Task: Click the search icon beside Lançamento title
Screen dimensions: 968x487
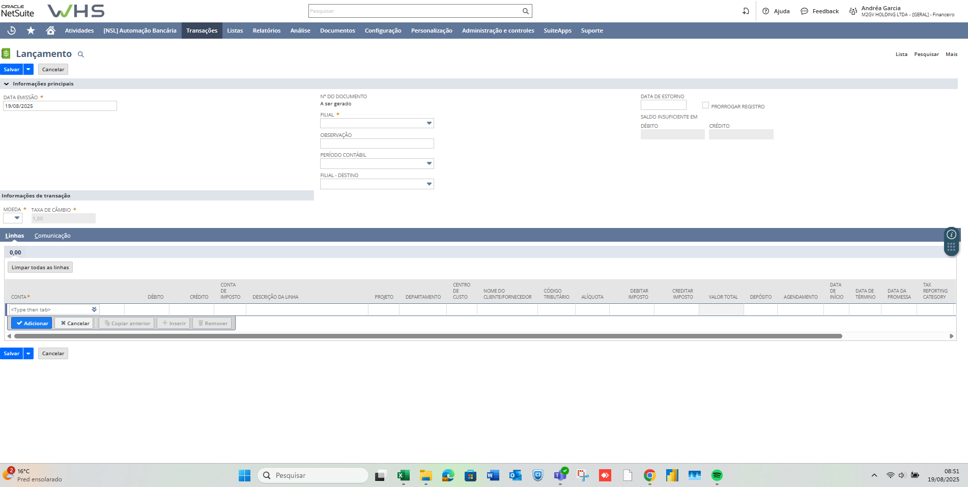Action: (x=80, y=54)
